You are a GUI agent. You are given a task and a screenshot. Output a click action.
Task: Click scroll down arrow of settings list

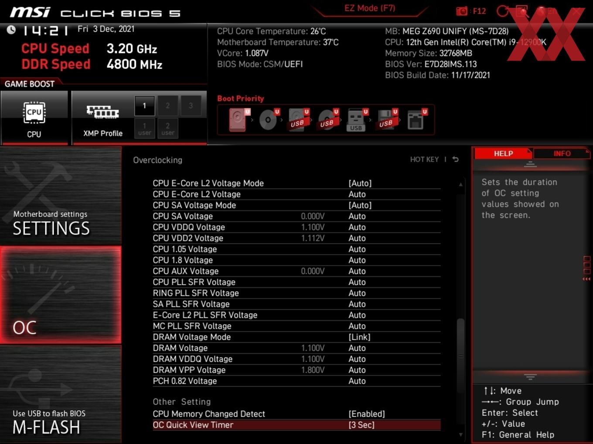pyautogui.click(x=460, y=434)
